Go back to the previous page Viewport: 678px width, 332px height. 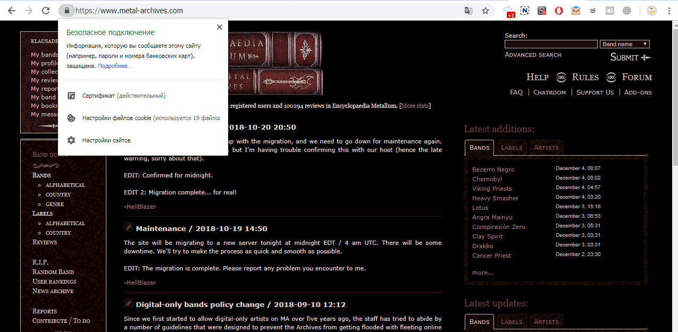click(x=11, y=11)
